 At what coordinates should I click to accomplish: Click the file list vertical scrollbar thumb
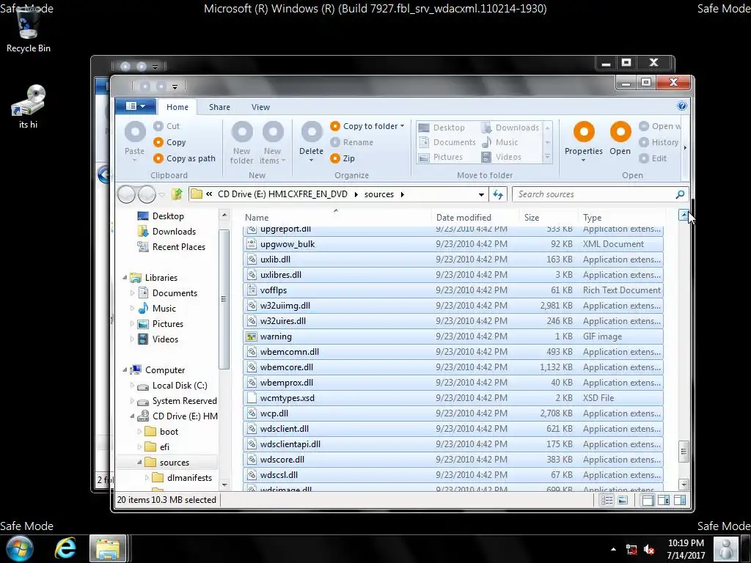(x=684, y=452)
